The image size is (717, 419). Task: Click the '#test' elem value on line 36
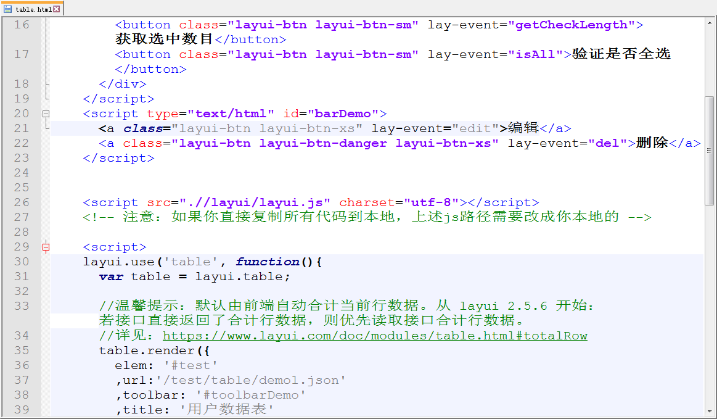[x=191, y=365]
